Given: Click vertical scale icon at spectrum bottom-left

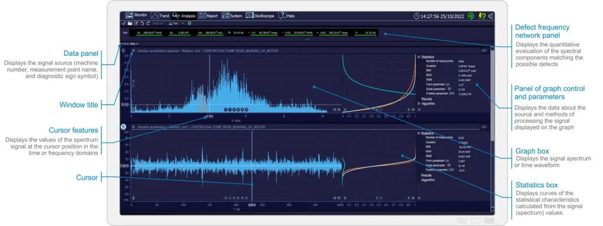Looking at the screenshot, I should tap(133, 110).
